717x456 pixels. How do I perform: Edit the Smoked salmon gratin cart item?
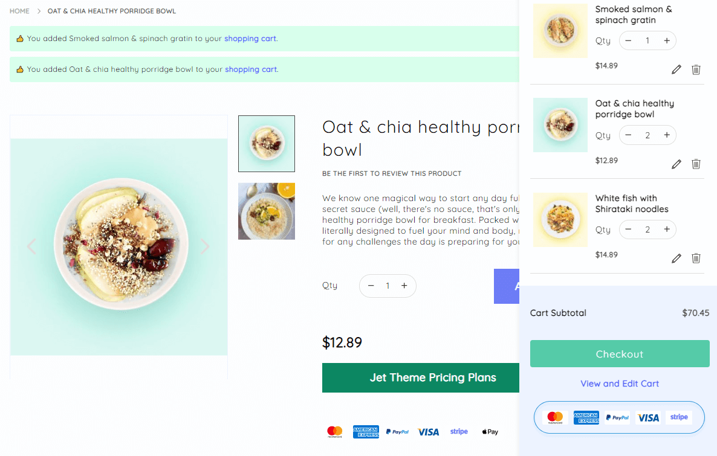click(x=676, y=69)
